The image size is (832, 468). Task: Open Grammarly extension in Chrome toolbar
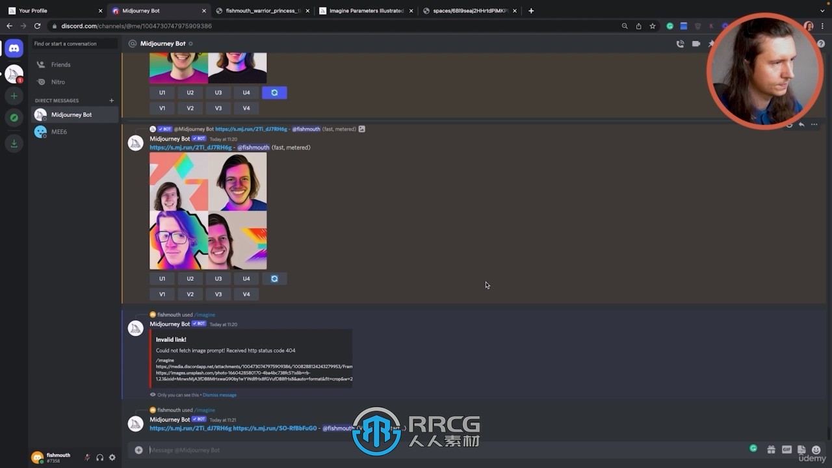(x=669, y=26)
